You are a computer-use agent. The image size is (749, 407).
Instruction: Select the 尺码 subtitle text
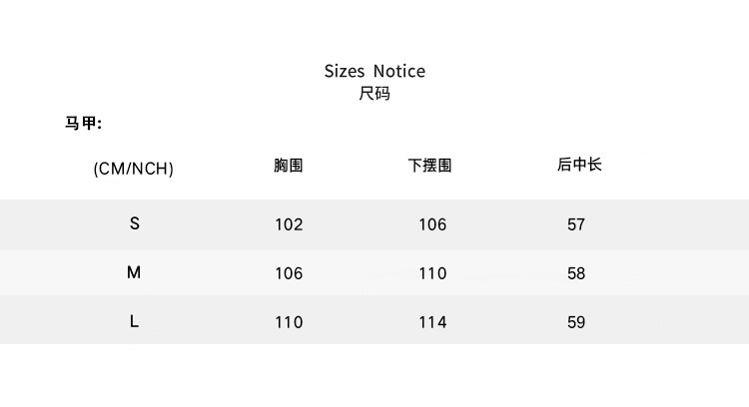[x=374, y=94]
